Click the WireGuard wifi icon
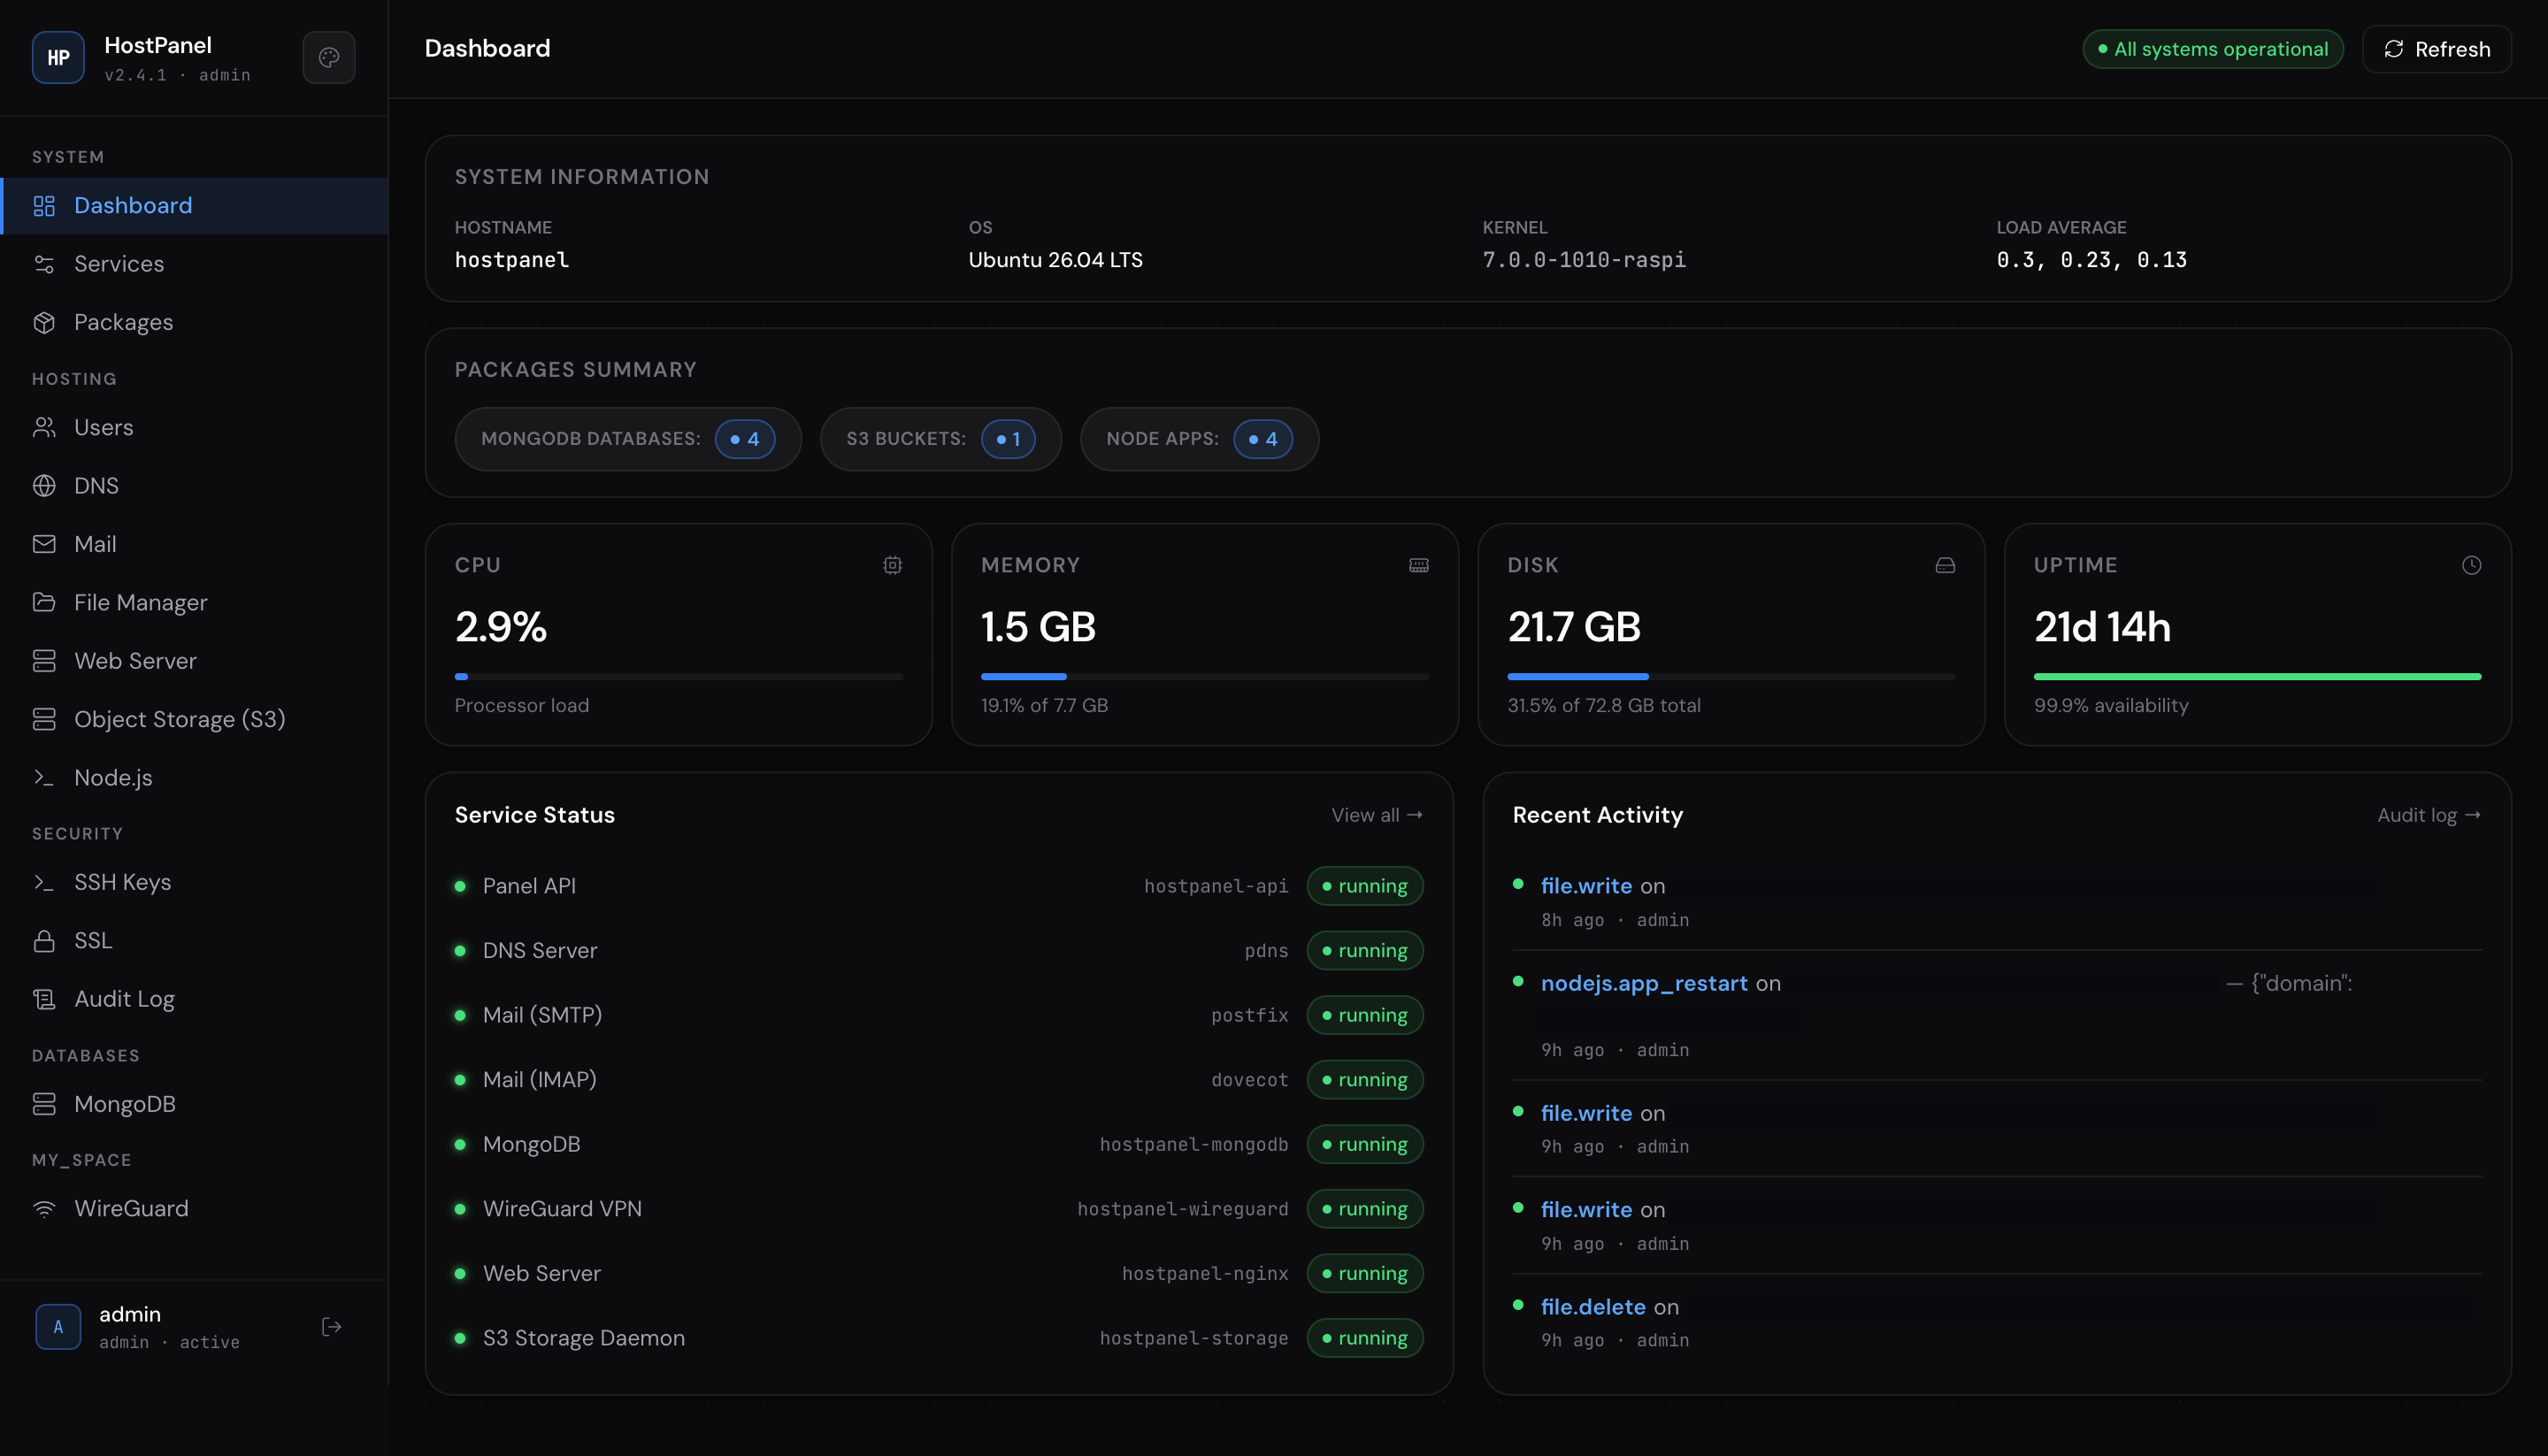The height and width of the screenshot is (1456, 2548). tap(44, 1209)
